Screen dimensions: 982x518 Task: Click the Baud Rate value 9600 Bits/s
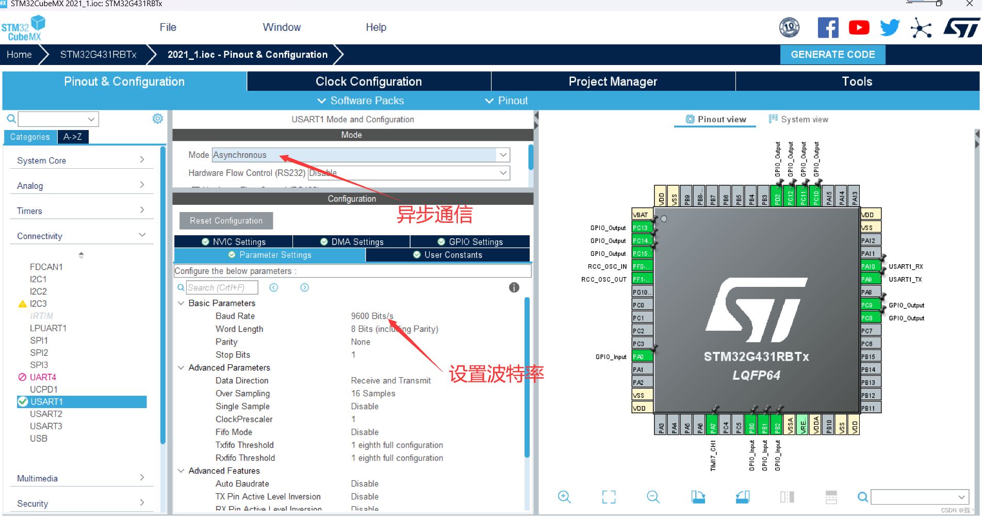point(372,316)
